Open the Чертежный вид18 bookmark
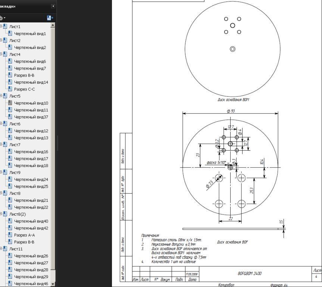 click(x=31, y=166)
